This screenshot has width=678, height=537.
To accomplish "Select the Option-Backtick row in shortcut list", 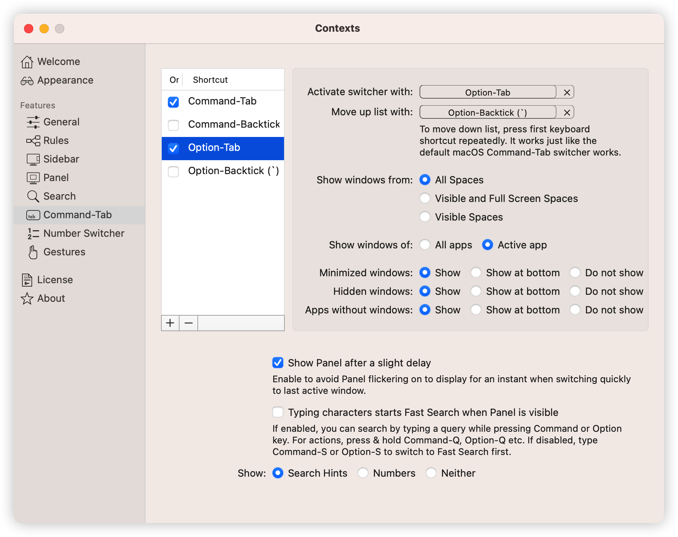I will point(223,171).
